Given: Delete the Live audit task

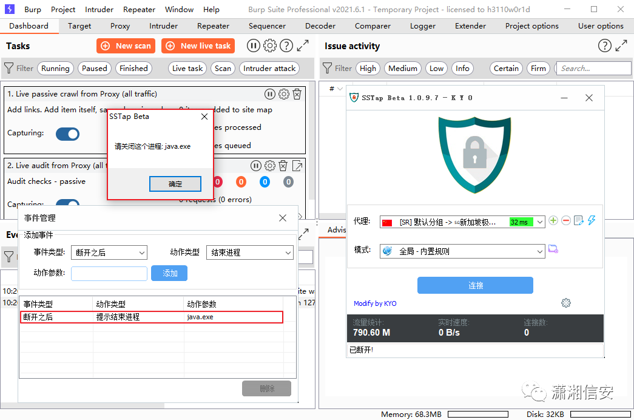Looking at the screenshot, I should tap(283, 166).
